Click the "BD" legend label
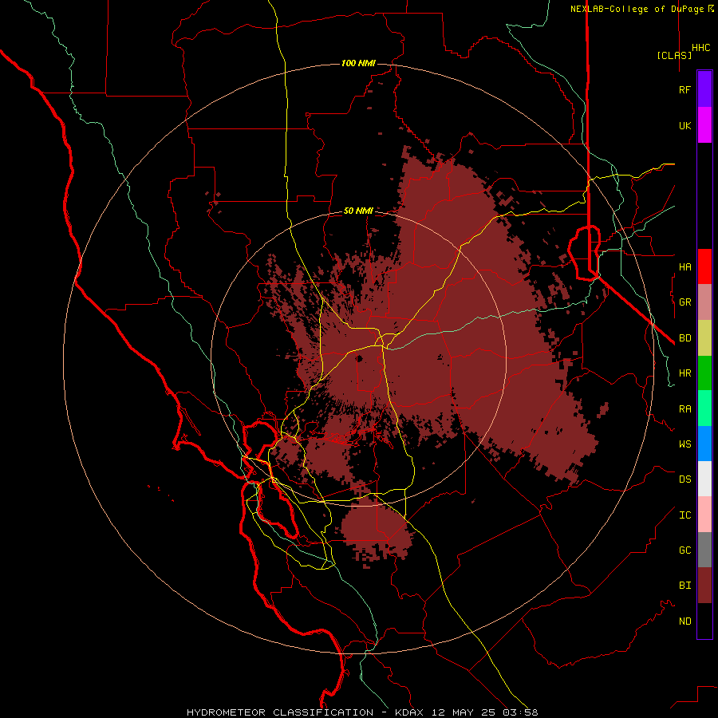718x718 pixels. 684,338
